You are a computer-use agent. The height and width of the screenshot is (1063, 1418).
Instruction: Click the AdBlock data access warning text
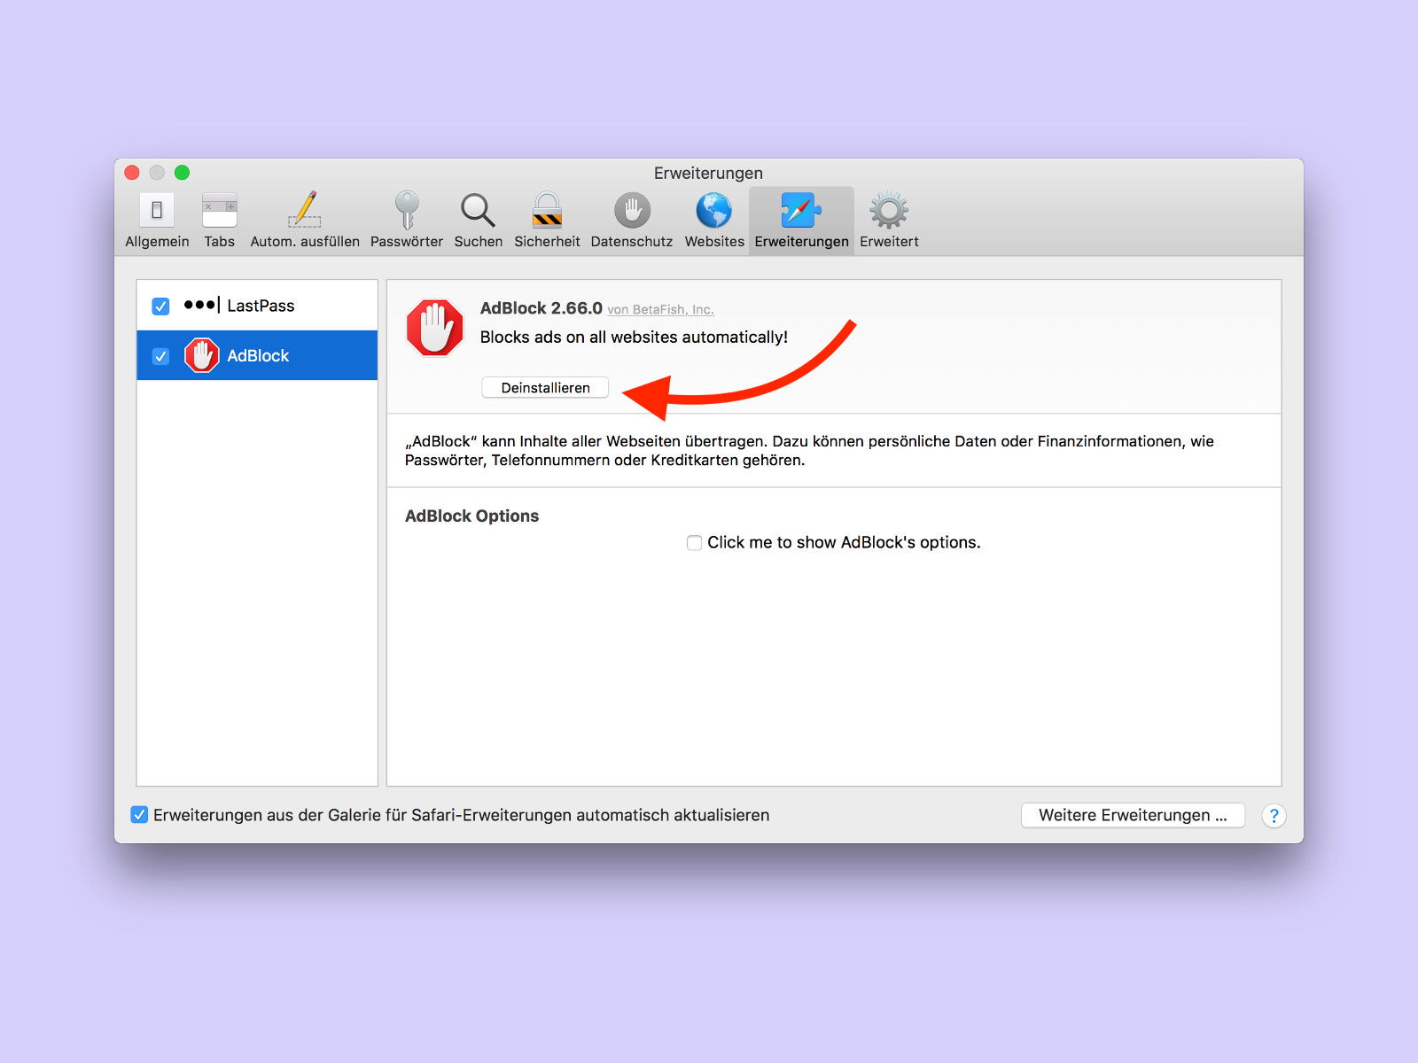point(809,450)
